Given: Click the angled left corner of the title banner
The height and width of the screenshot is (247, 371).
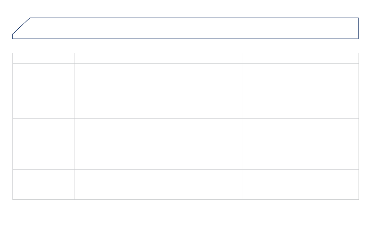Looking at the screenshot, I should pos(21,26).
